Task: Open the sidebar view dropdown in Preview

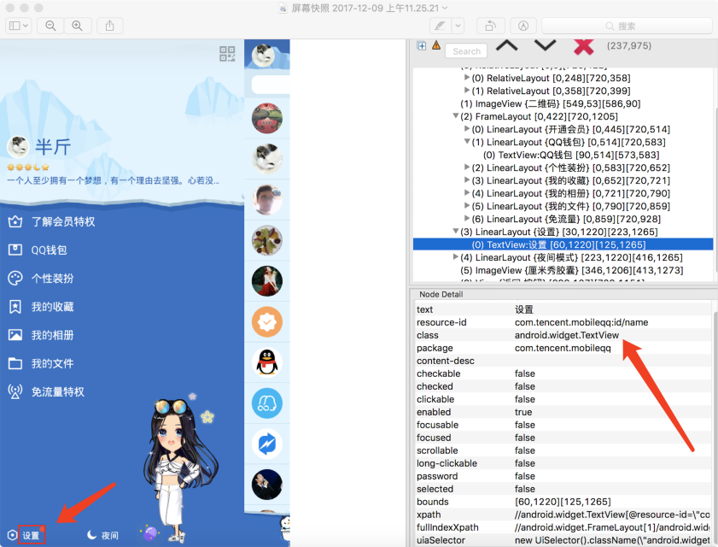Action: [18, 26]
